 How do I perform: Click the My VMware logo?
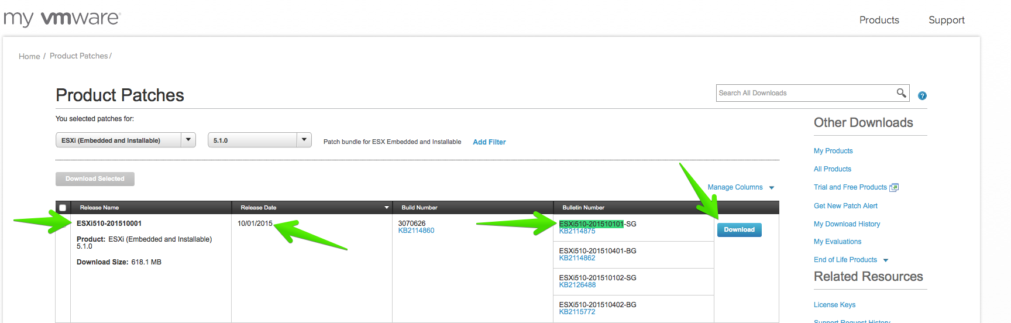[x=62, y=19]
